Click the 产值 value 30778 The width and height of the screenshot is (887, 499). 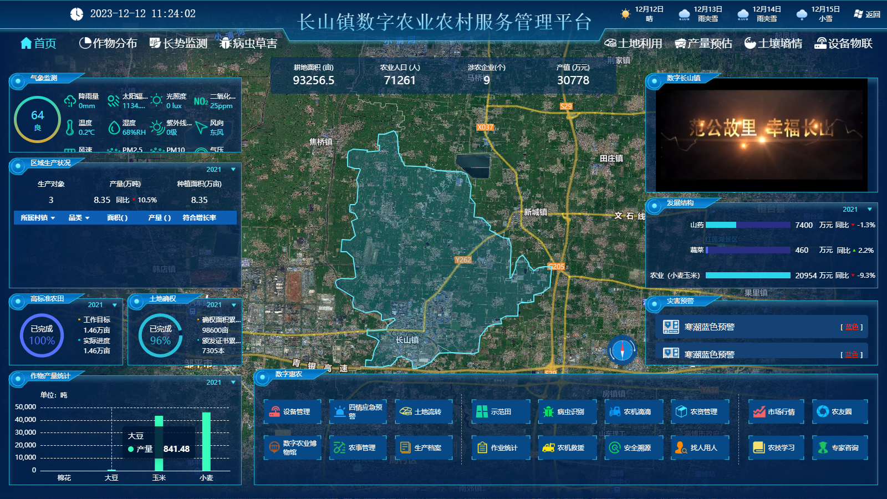tap(573, 80)
